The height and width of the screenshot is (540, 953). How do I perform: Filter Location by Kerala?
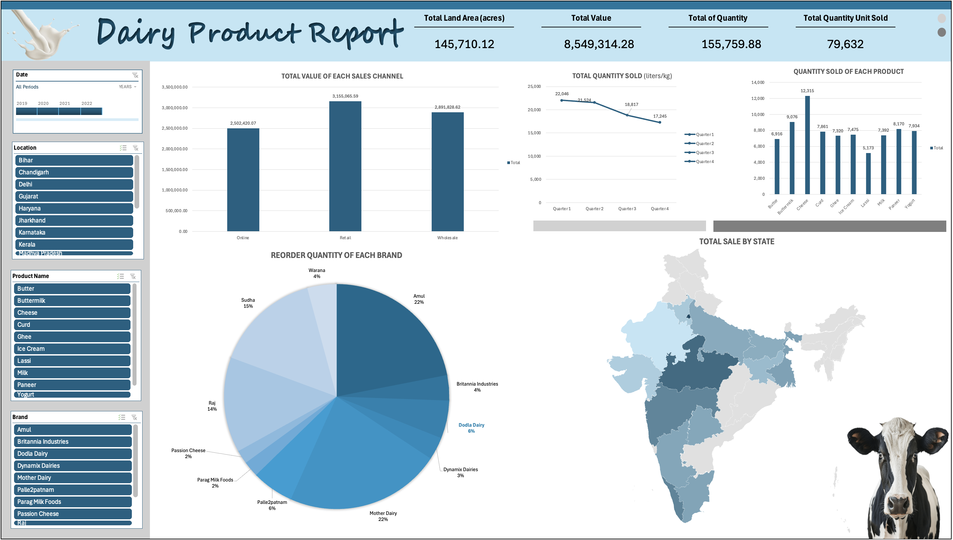tap(74, 245)
